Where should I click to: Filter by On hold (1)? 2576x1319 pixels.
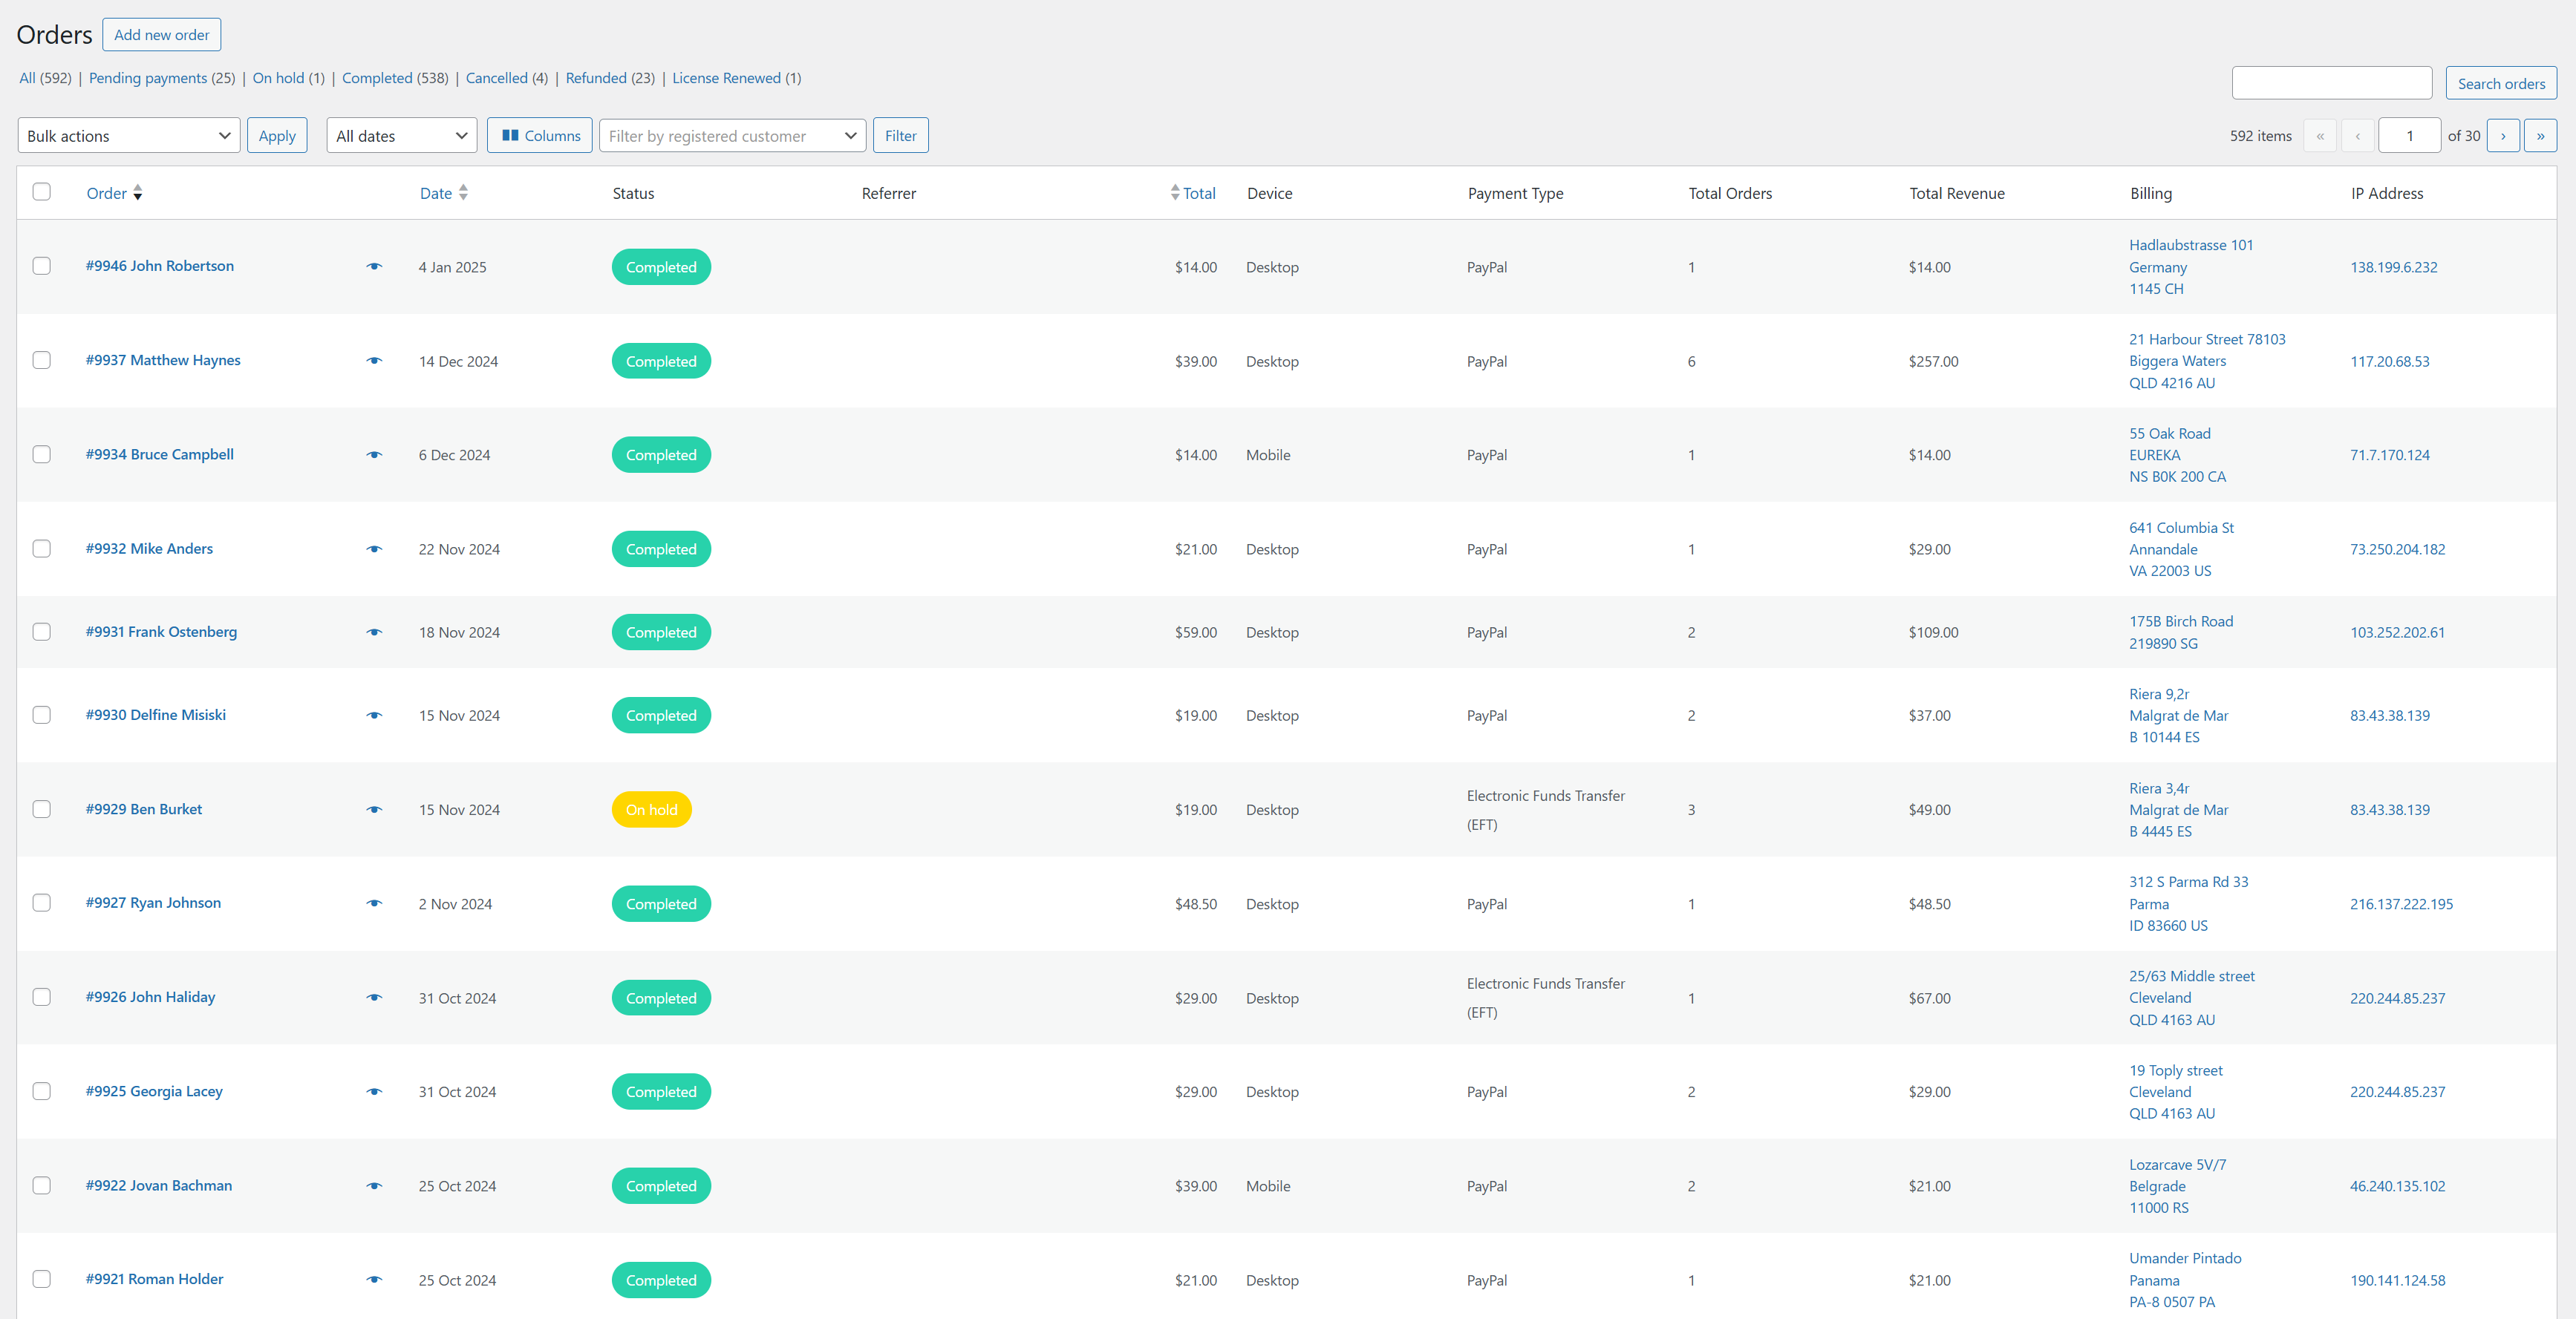(x=288, y=78)
